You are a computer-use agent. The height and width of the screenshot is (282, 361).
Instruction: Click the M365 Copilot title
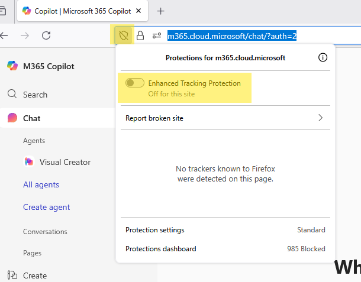49,66
